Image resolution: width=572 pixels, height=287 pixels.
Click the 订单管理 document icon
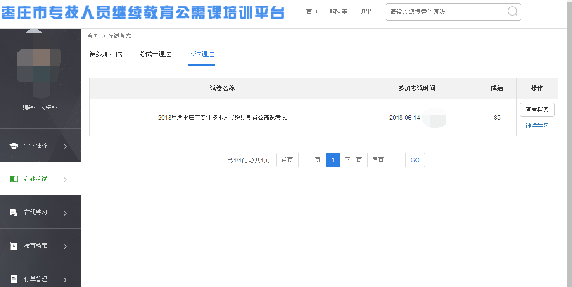14,279
